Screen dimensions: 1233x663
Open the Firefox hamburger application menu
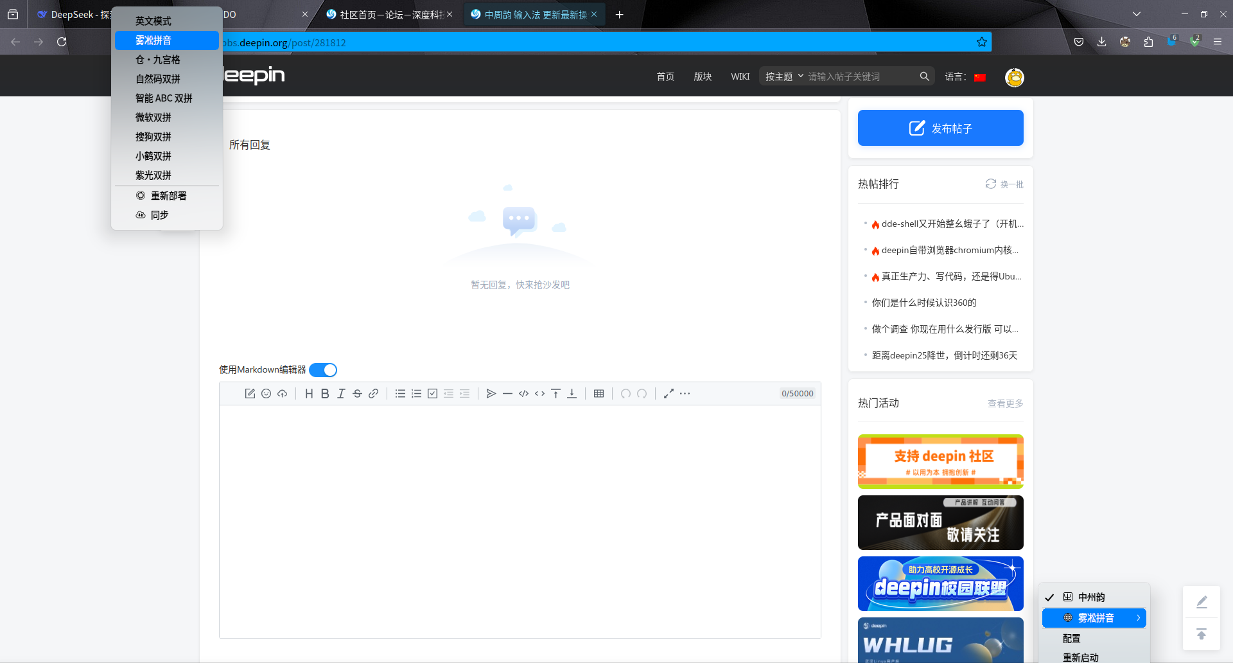coord(1217,42)
